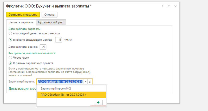Focus the payment day number field
The image size is (208, 111).
pos(58,40)
